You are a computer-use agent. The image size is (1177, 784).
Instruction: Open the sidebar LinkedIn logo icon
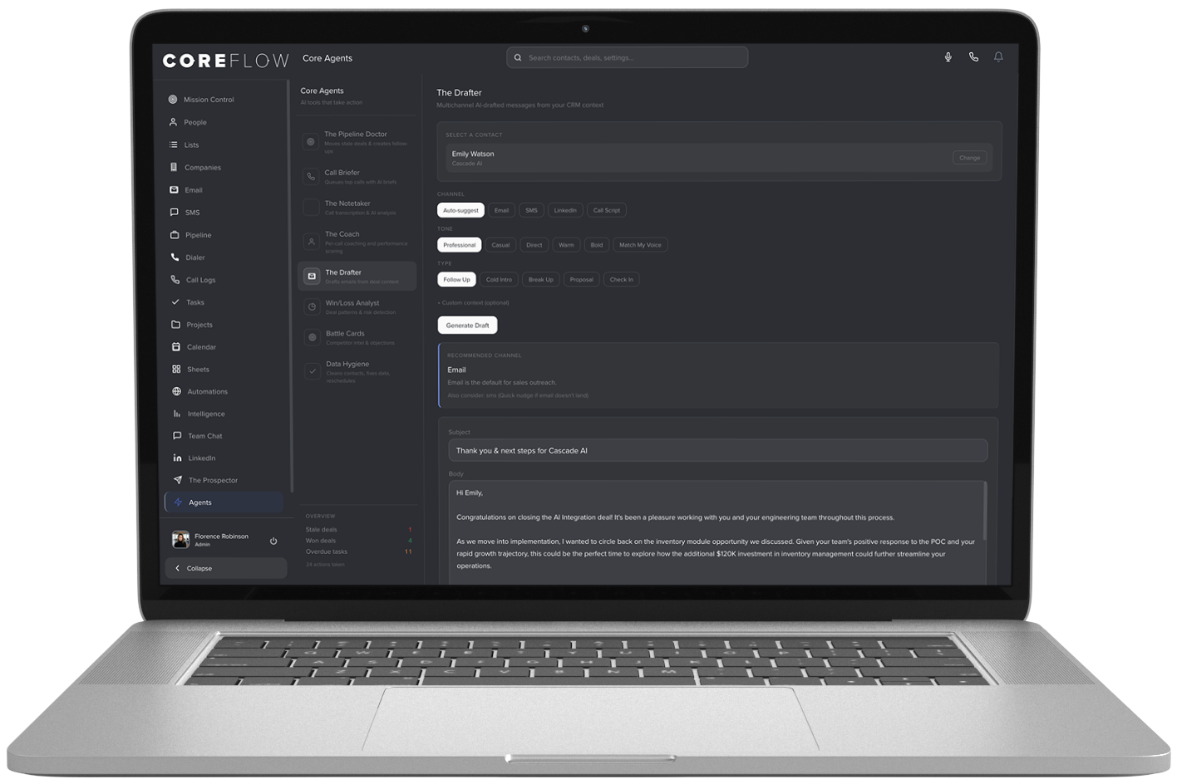tap(177, 458)
